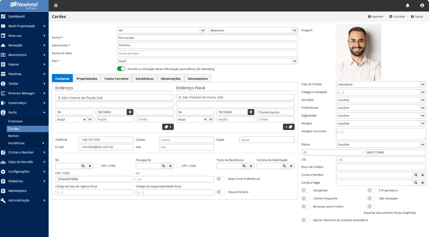Copy address to Endereço Fiscal button

[x=168, y=127]
